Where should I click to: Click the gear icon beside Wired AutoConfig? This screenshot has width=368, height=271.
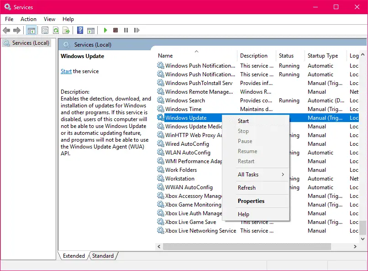click(161, 143)
